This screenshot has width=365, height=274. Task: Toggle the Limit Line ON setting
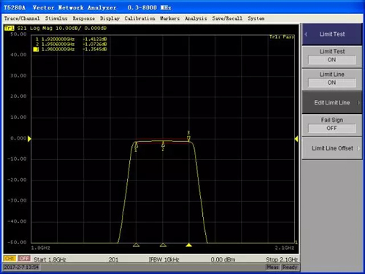click(332, 83)
